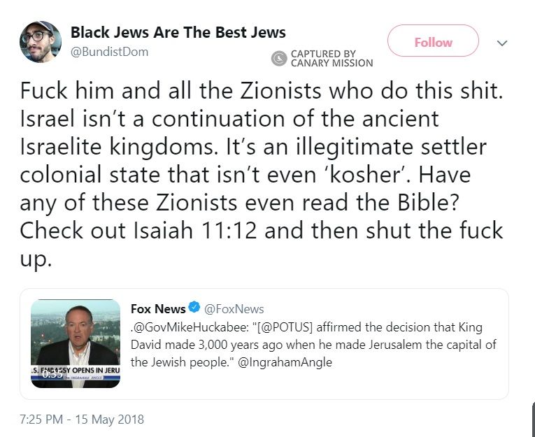Screen dimensions: 535x437
Task: Click the Follow button
Action: pos(433,42)
